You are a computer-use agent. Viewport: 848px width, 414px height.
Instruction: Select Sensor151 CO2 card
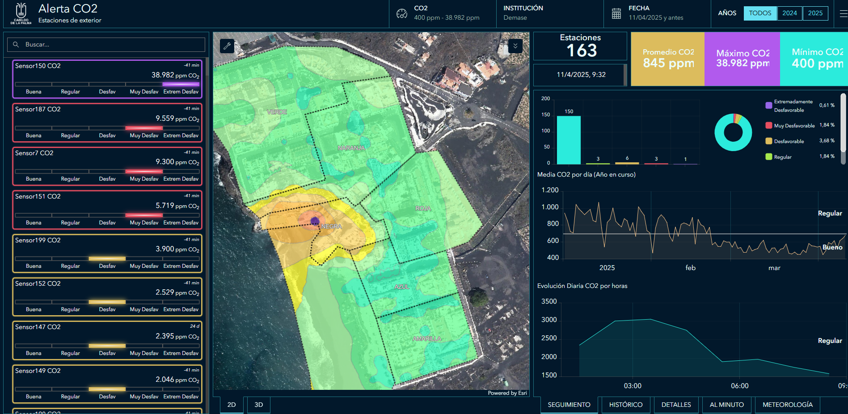click(x=107, y=210)
